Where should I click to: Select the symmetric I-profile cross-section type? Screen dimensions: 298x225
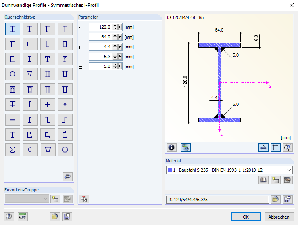point(13,29)
